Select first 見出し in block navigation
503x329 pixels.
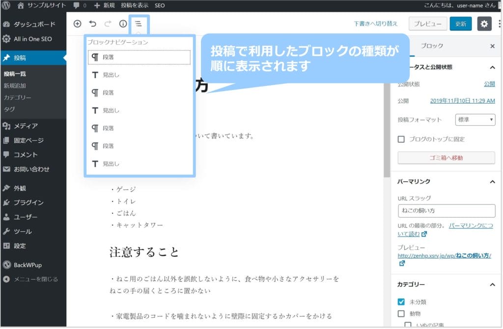(139, 75)
